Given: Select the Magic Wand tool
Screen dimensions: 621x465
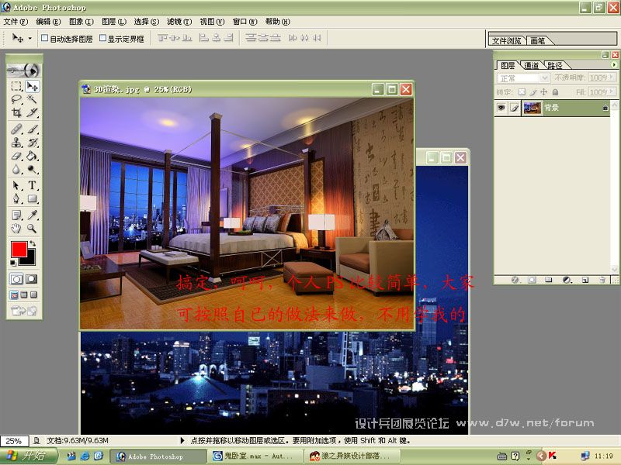Looking at the screenshot, I should pyautogui.click(x=33, y=99).
